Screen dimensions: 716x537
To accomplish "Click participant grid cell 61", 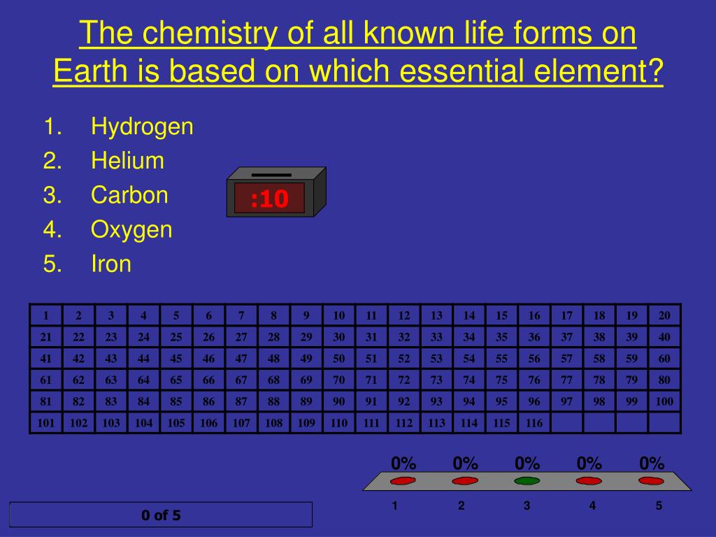I will tap(46, 380).
